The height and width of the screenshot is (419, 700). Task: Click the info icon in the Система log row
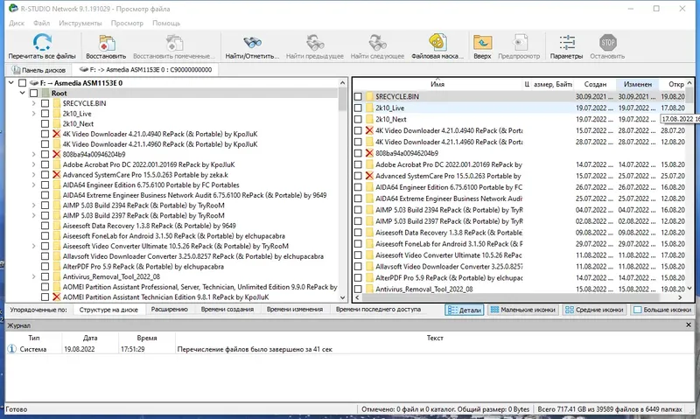pos(12,349)
